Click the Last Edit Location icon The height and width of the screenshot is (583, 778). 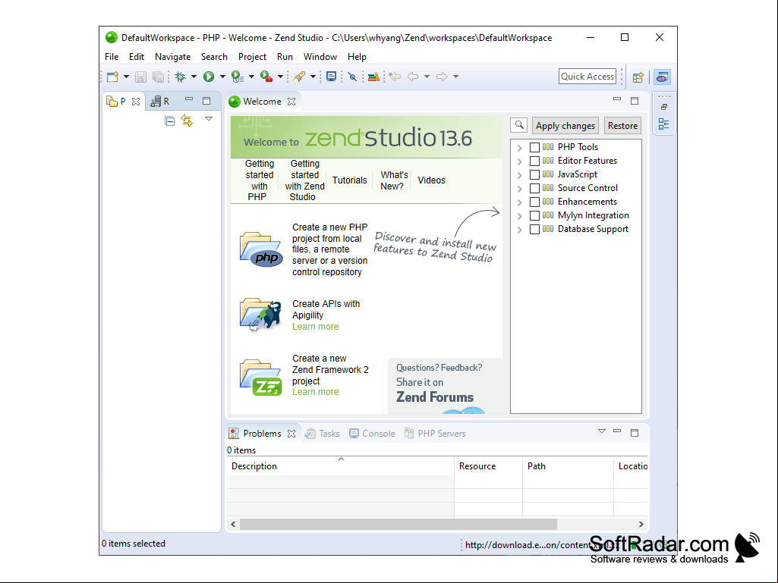click(395, 77)
